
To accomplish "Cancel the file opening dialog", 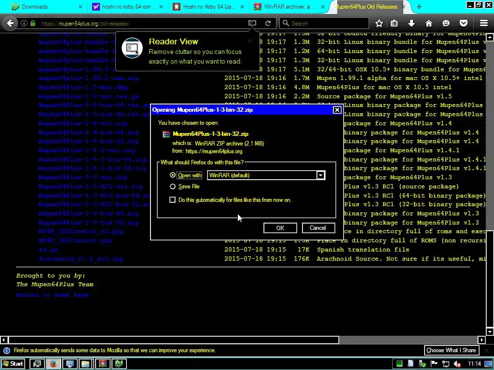I will pos(318,228).
